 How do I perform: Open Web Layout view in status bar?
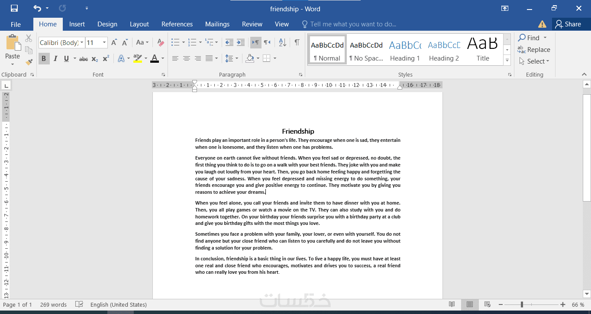click(x=487, y=304)
